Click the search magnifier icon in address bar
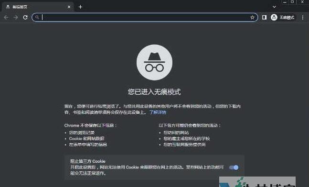This screenshot has height=187, width=309. (37, 17)
